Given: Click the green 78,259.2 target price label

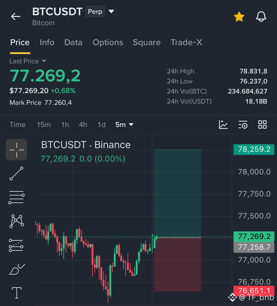Looking at the screenshot, I should tap(254, 149).
